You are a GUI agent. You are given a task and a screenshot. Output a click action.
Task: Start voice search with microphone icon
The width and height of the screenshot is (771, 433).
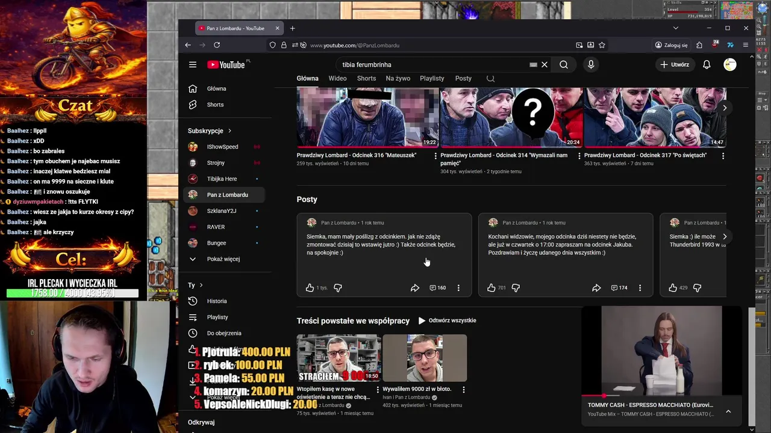591,64
